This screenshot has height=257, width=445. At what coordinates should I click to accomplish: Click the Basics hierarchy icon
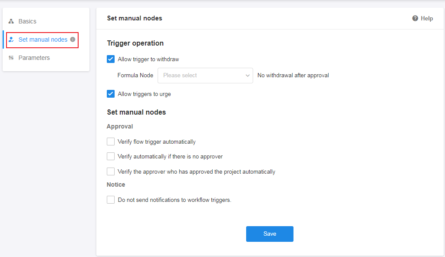click(x=11, y=21)
